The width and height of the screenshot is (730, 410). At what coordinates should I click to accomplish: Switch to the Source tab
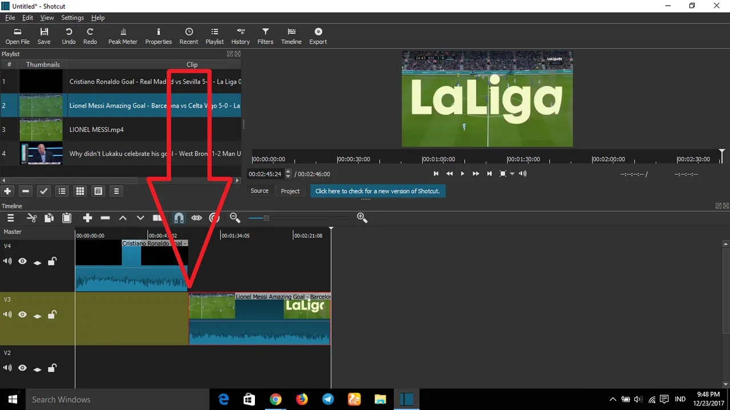(x=259, y=191)
